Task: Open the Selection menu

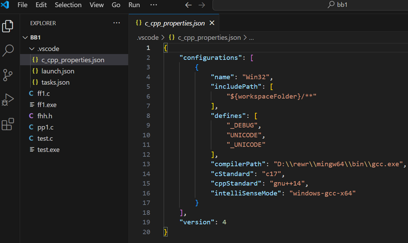Action: pyautogui.click(x=68, y=5)
